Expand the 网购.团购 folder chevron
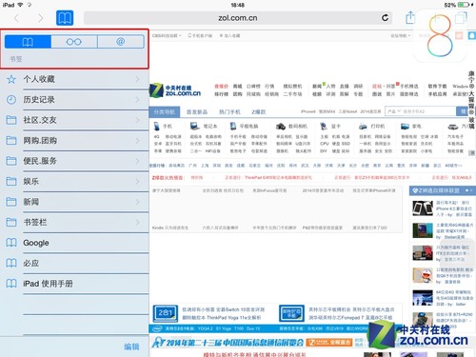This screenshot has height=357, width=476. 138,140
